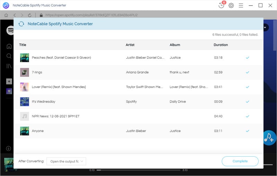Image resolution: width=277 pixels, height=176 pixels.
Task: Sort by the Album column header
Action: (175, 45)
